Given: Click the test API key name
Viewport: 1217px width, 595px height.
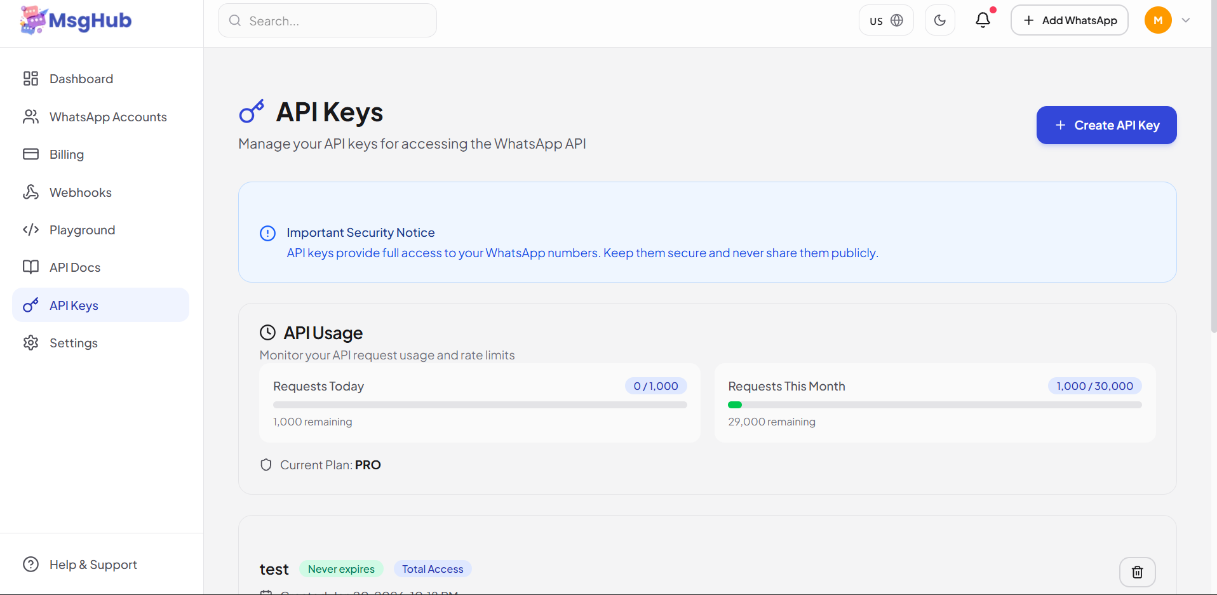Looking at the screenshot, I should pyautogui.click(x=274, y=570).
